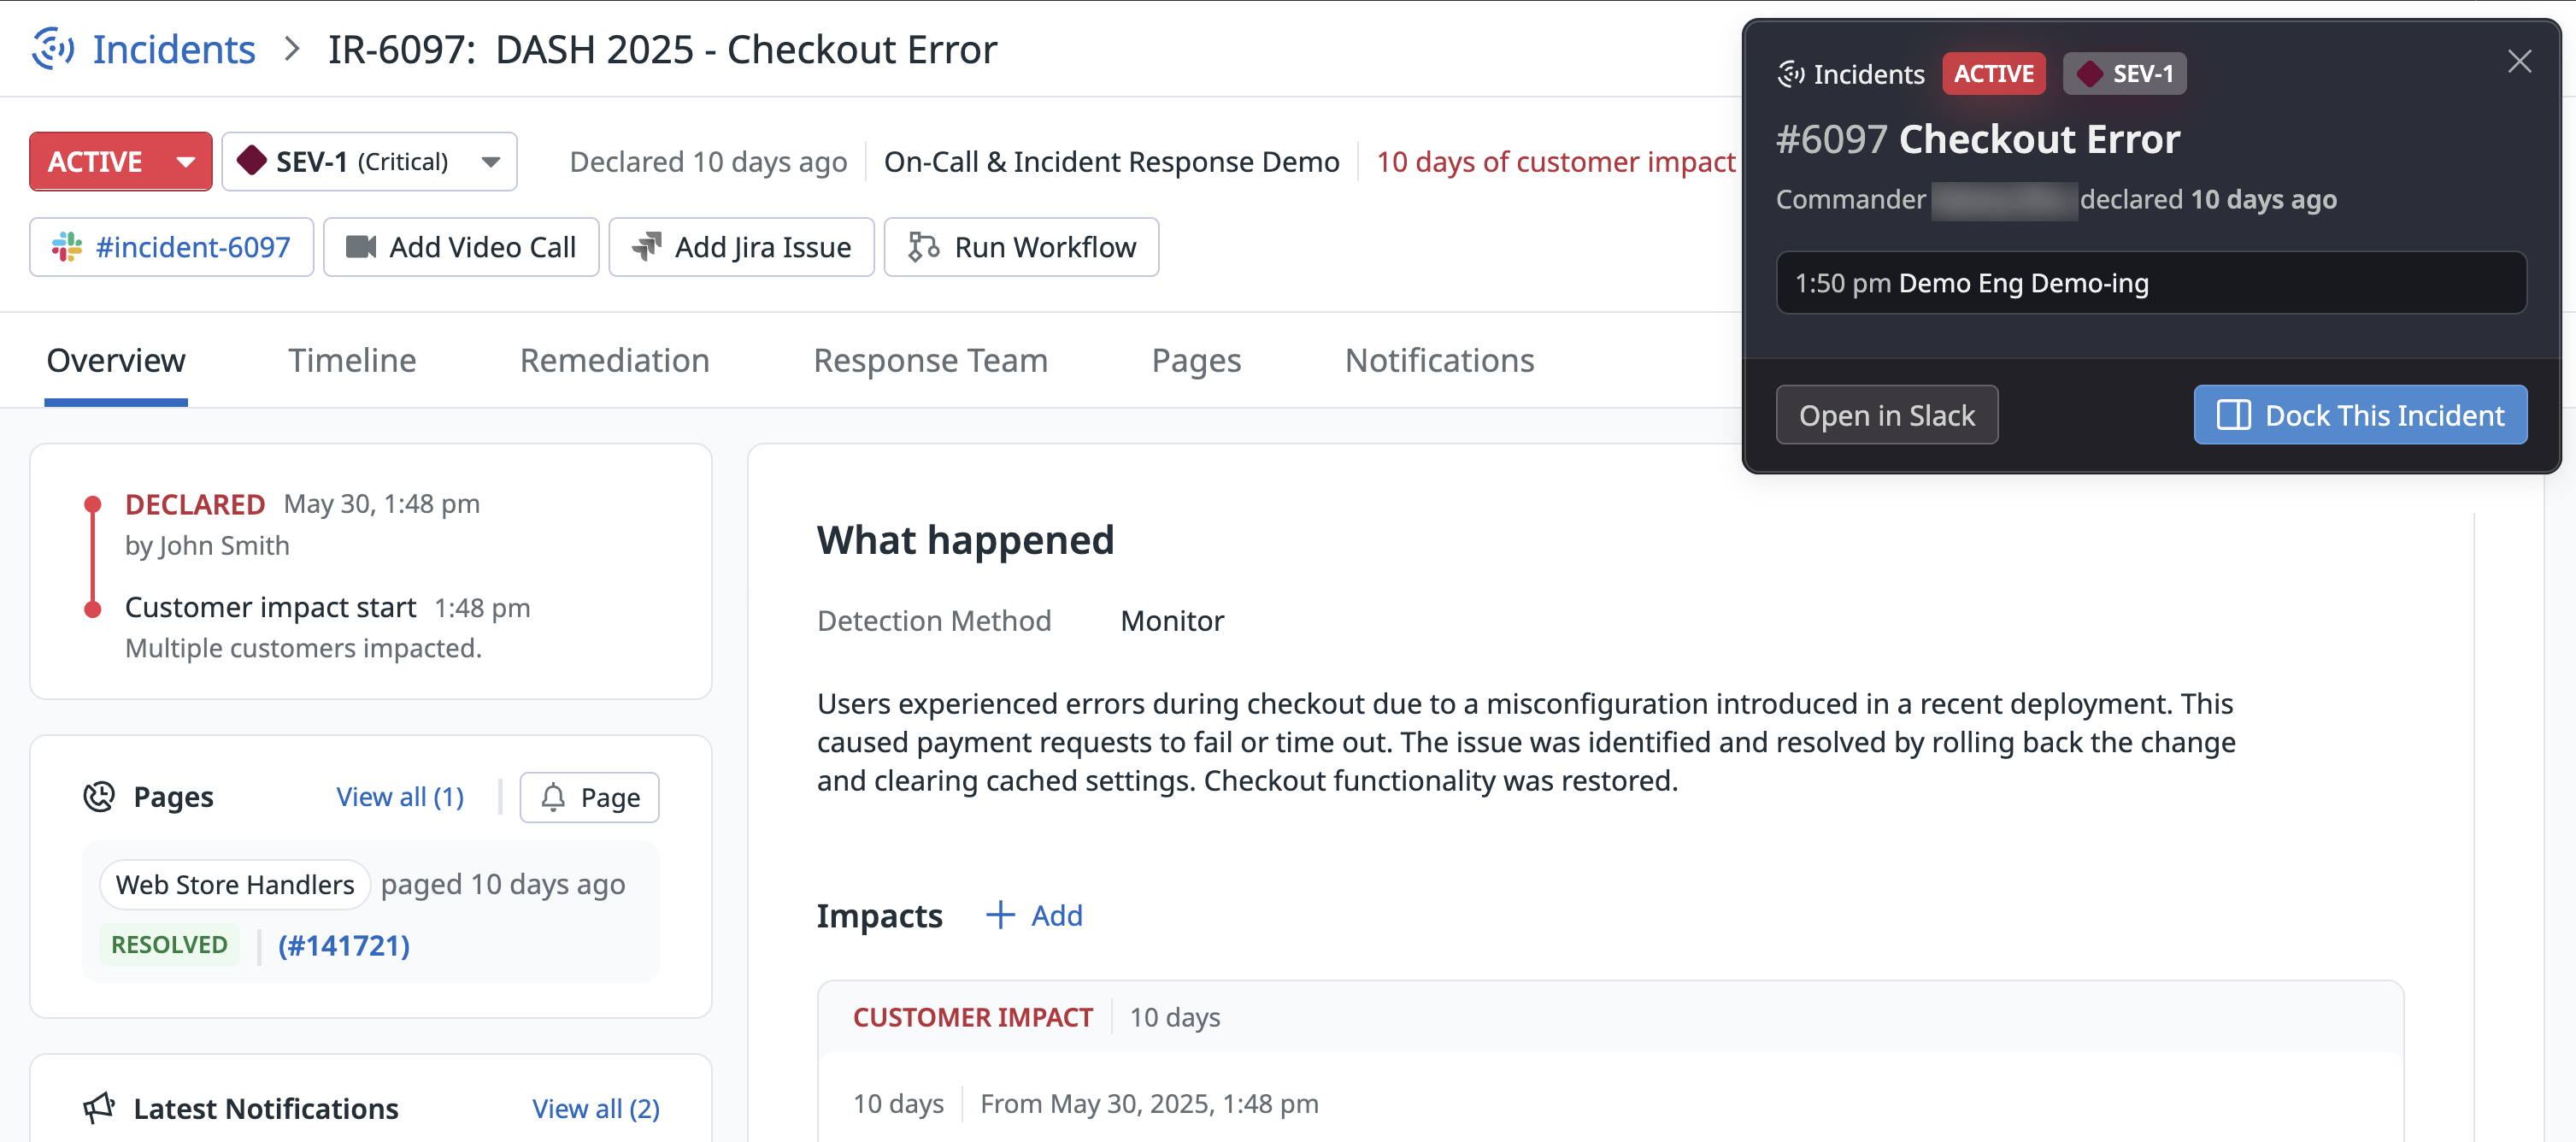The height and width of the screenshot is (1142, 2576).
Task: Click the Web Store Handlers tag
Action: pos(235,884)
